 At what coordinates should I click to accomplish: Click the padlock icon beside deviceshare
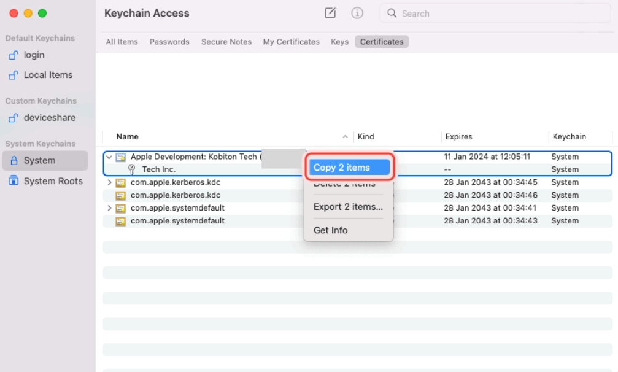(x=14, y=117)
